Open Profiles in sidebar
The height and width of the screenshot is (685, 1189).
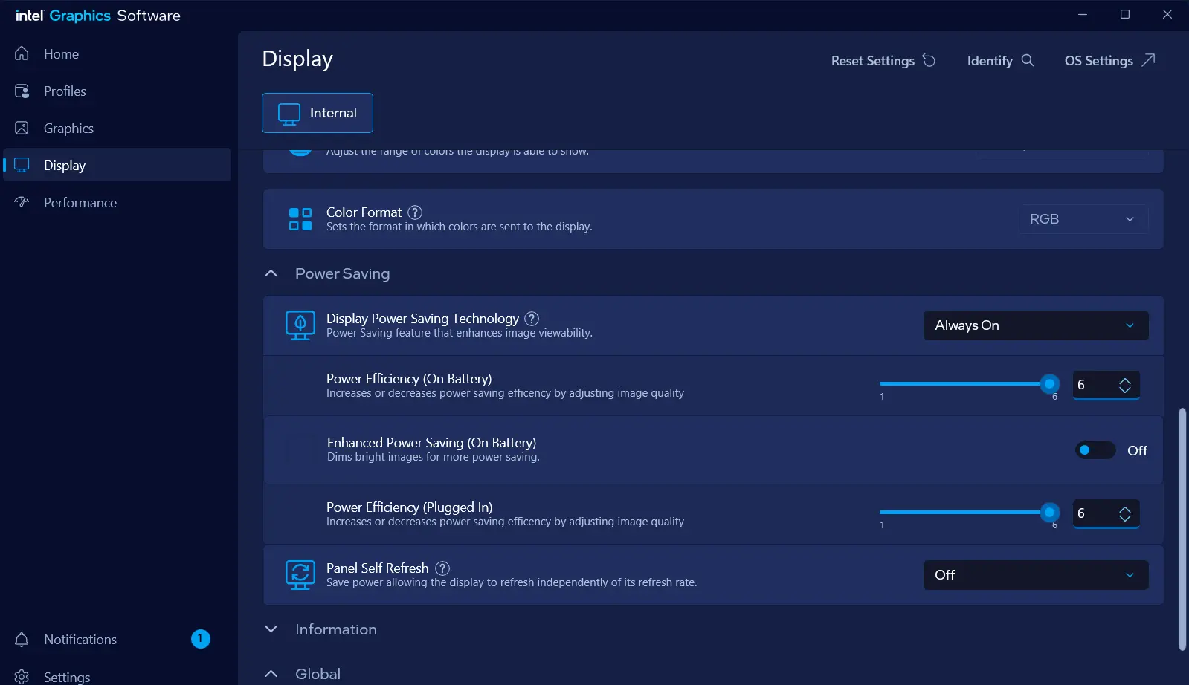(117, 91)
